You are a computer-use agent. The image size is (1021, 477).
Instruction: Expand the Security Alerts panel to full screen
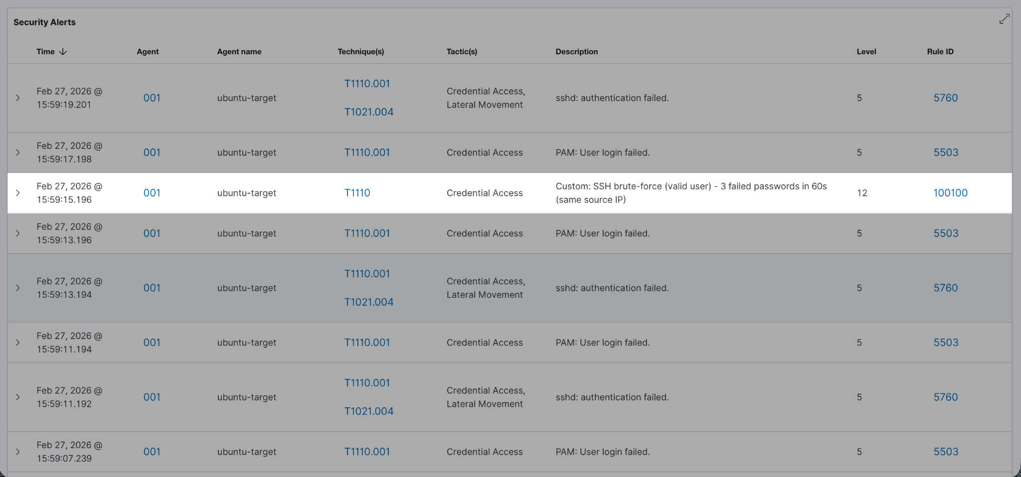click(x=1004, y=19)
